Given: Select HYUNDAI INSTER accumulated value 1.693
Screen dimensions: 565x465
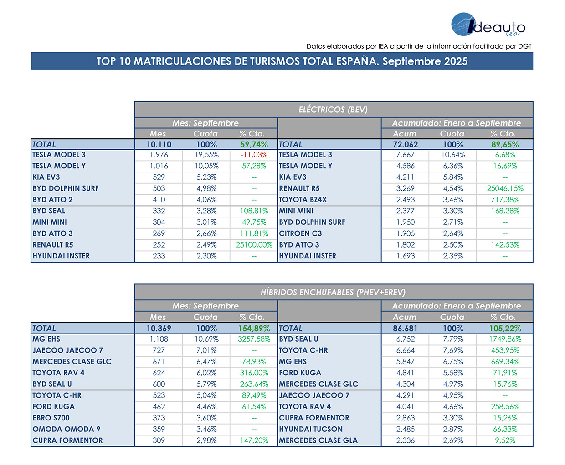Looking at the screenshot, I should (x=406, y=256).
